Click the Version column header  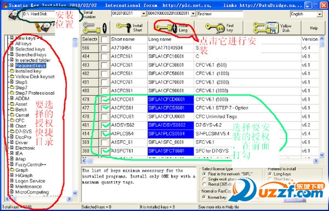310,39
